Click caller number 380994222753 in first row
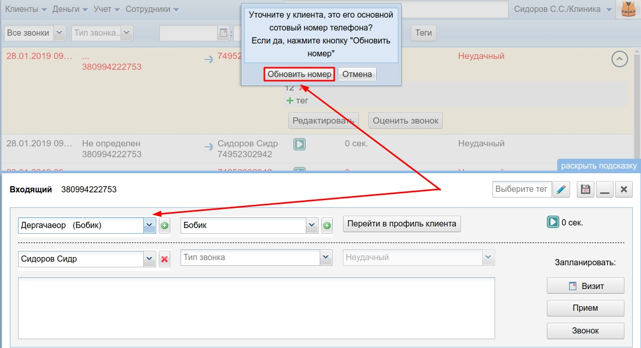This screenshot has height=348, width=641. [112, 67]
